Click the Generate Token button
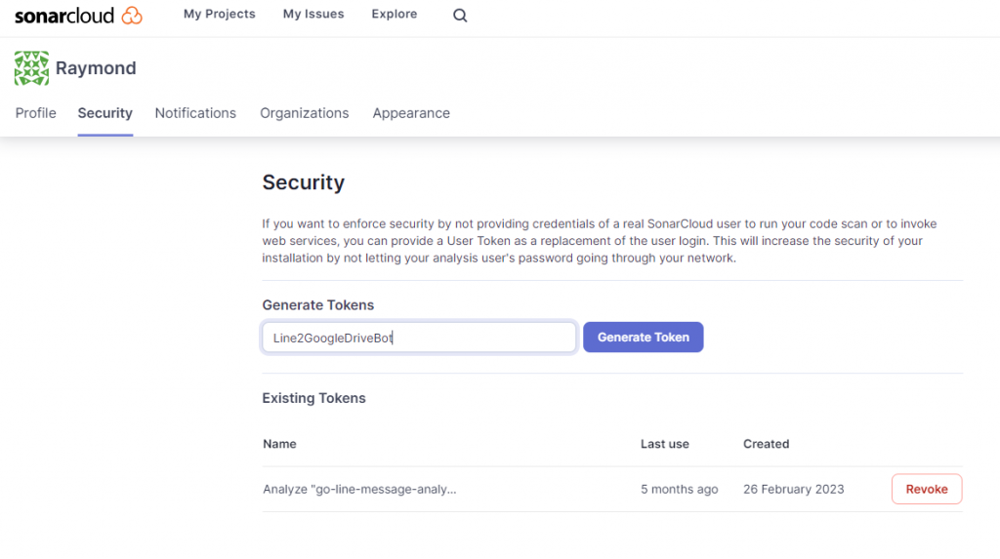Screen dimensions: 1000x559 (644, 338)
